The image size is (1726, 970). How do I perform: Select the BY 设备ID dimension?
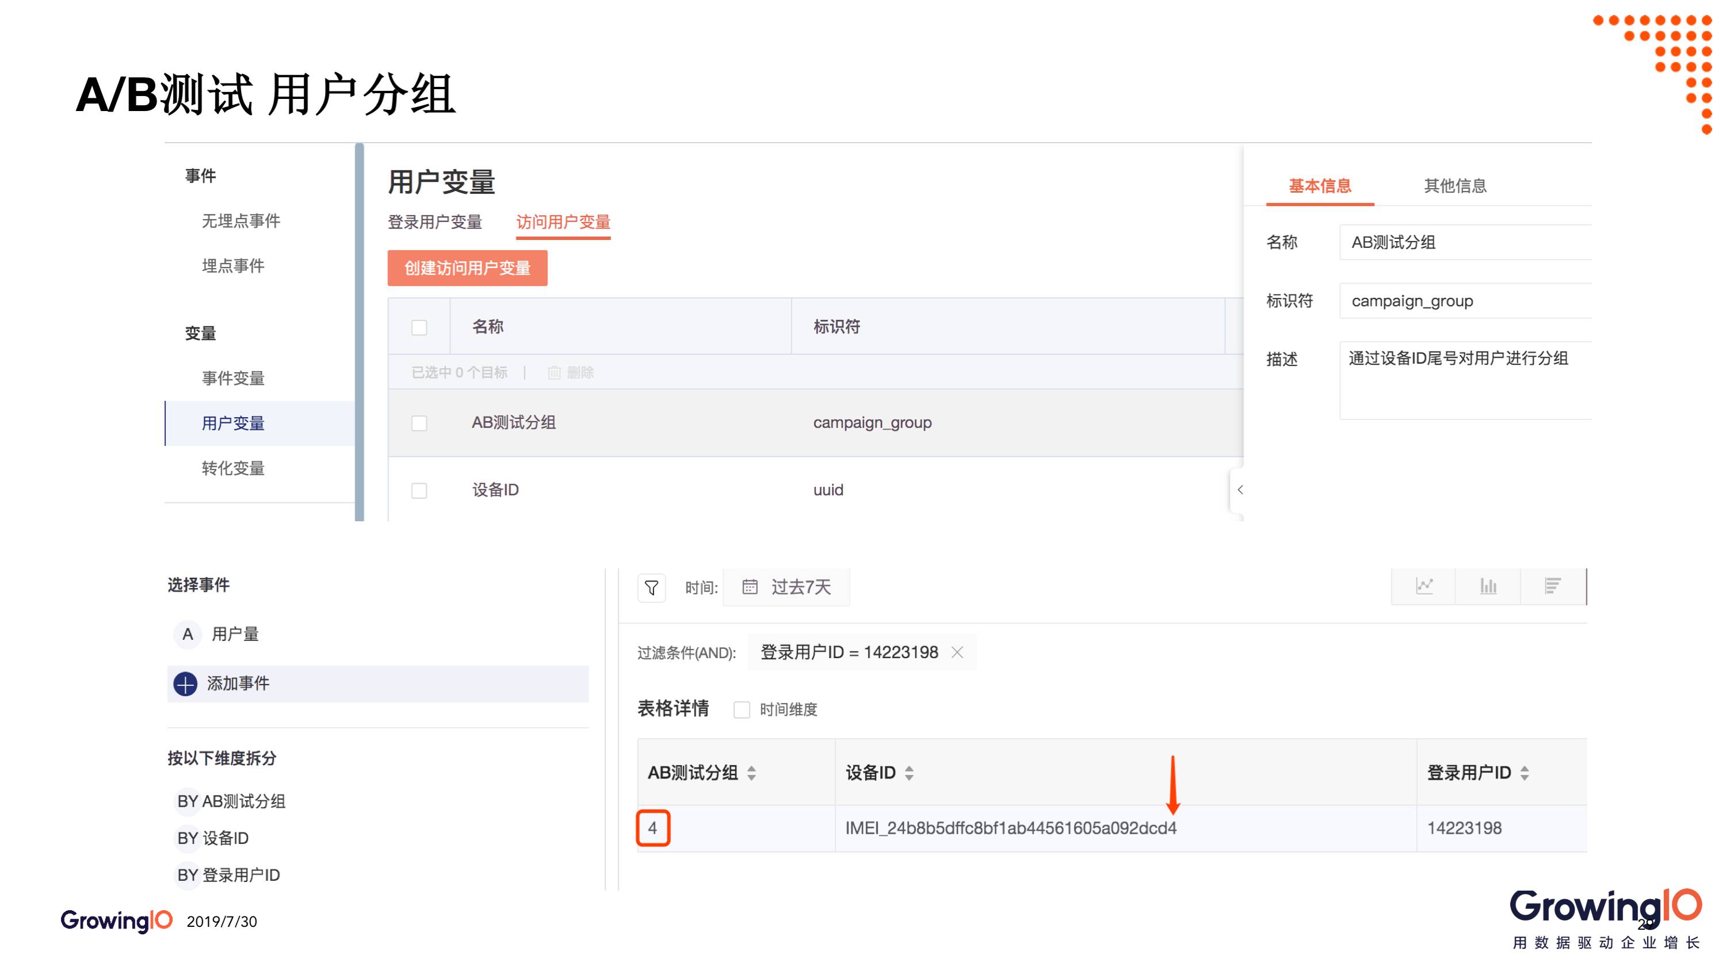[x=213, y=838]
